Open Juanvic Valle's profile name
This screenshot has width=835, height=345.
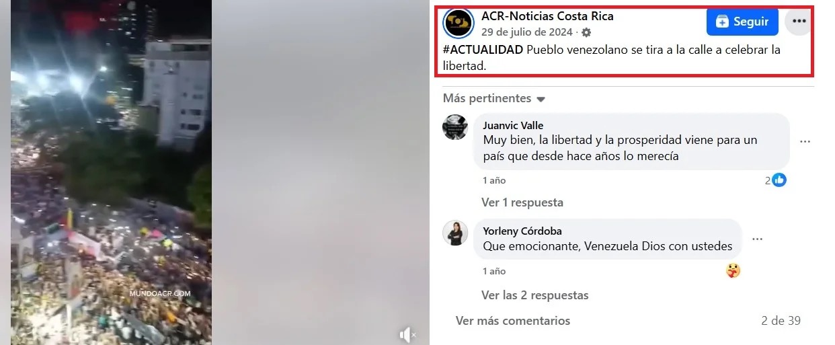click(x=513, y=126)
